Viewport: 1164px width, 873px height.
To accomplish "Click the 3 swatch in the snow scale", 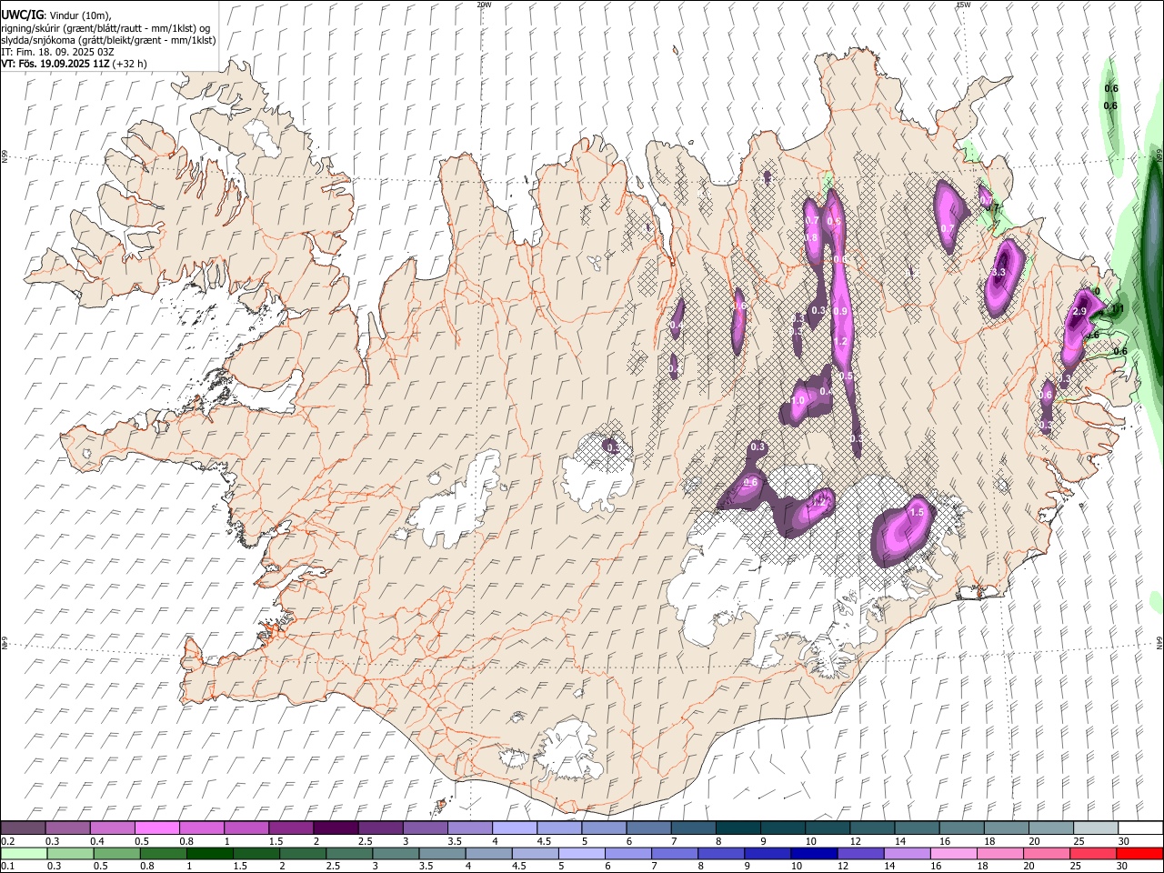I will (x=425, y=828).
